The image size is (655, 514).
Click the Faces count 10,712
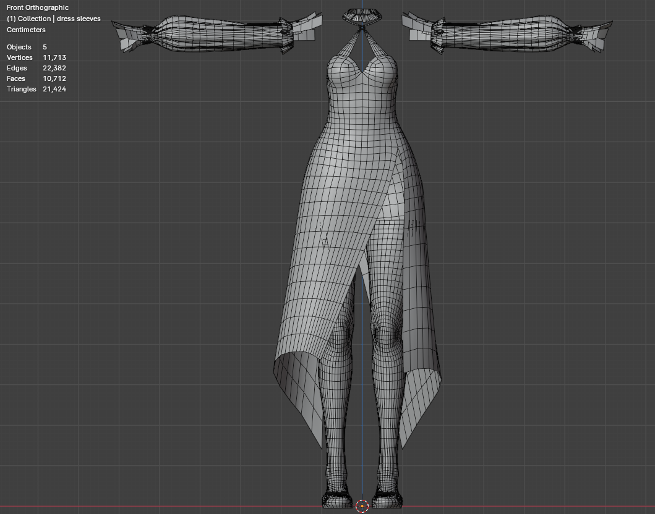coord(54,78)
